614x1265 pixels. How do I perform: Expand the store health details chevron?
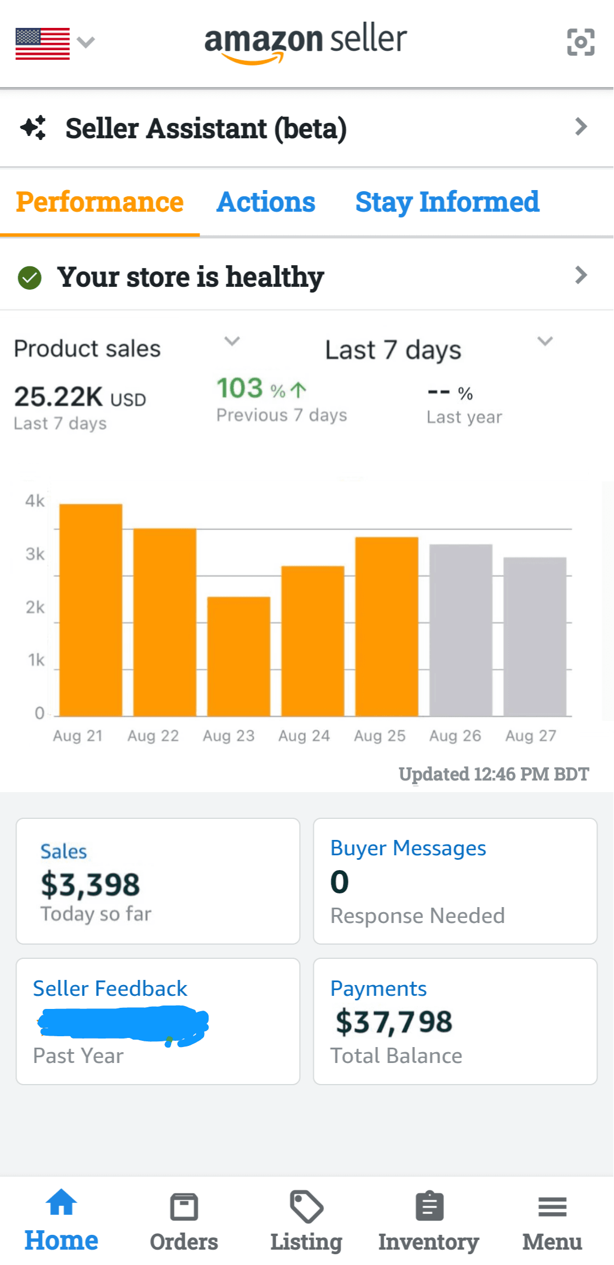pyautogui.click(x=580, y=275)
